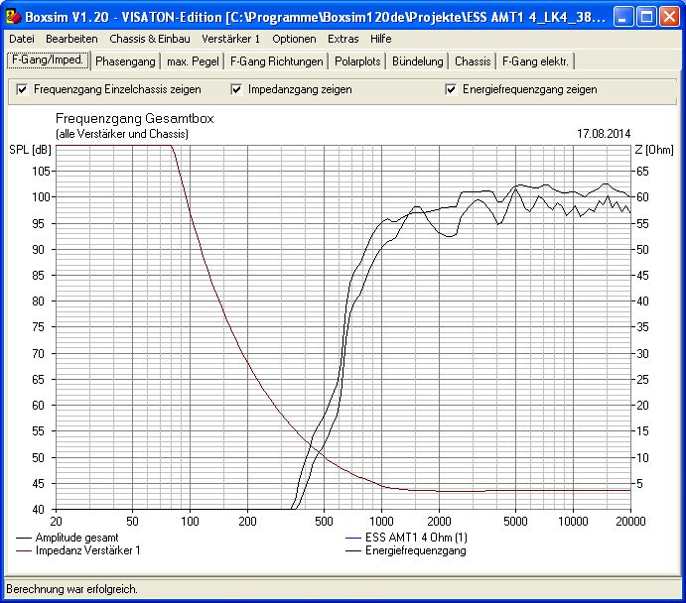Image resolution: width=686 pixels, height=603 pixels.
Task: Open the Datei menu
Action: click(22, 39)
